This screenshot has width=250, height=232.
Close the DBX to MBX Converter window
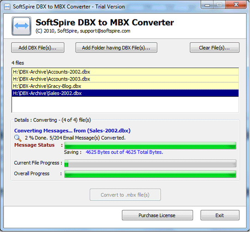pos(236,5)
